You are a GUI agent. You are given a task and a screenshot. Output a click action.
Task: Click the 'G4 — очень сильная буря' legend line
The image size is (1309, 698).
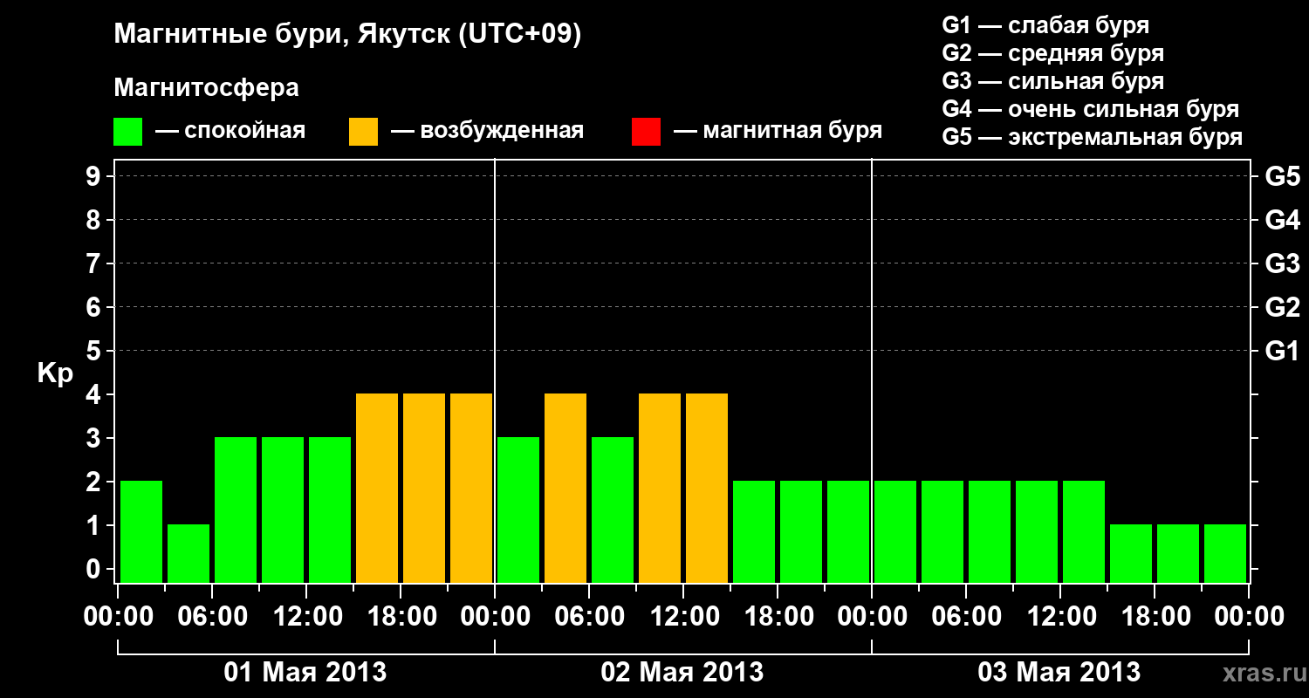(1091, 109)
